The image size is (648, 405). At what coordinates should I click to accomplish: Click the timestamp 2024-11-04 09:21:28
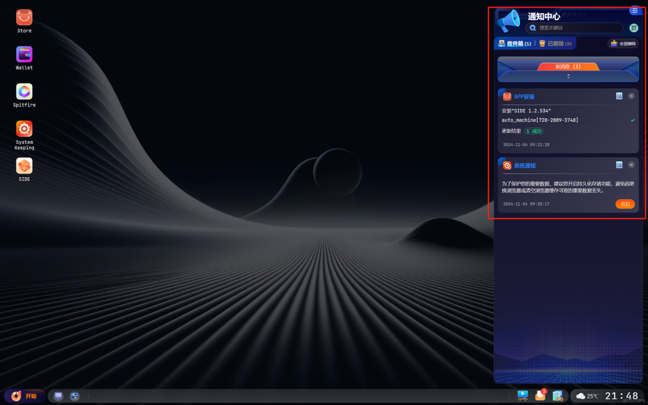click(x=526, y=144)
